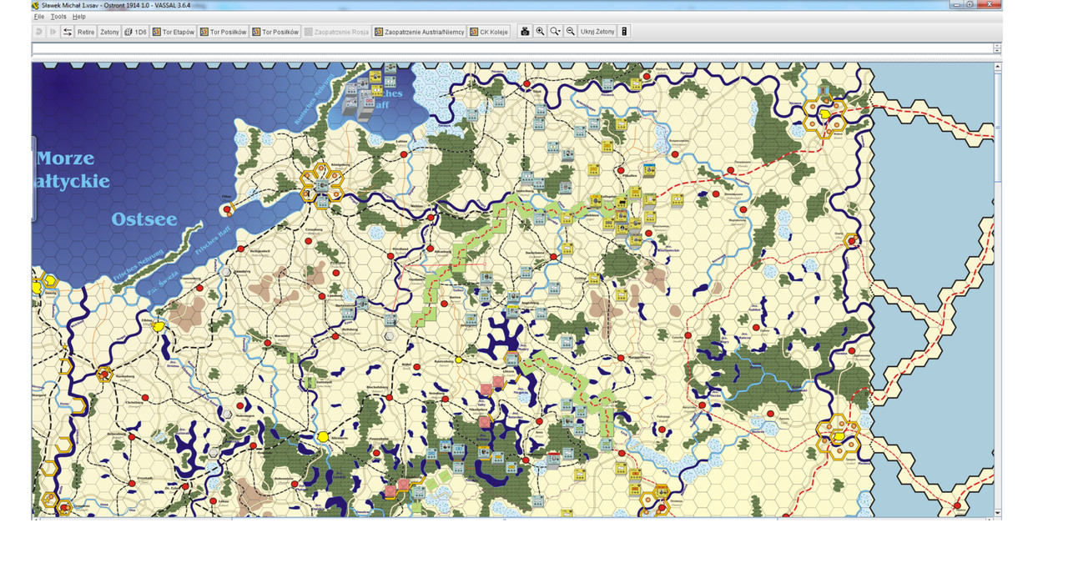Click the server connect arrows icon
The image size is (1068, 578).
tap(68, 32)
